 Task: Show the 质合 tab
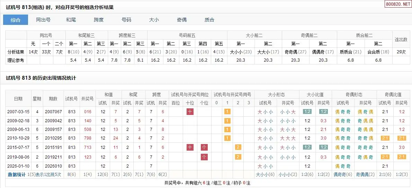point(209,20)
